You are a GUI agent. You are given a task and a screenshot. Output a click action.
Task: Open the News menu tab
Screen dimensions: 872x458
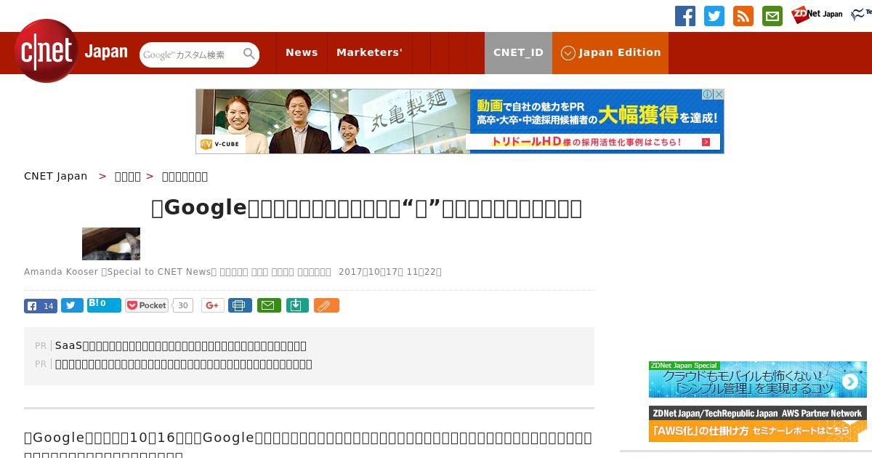[x=302, y=52]
